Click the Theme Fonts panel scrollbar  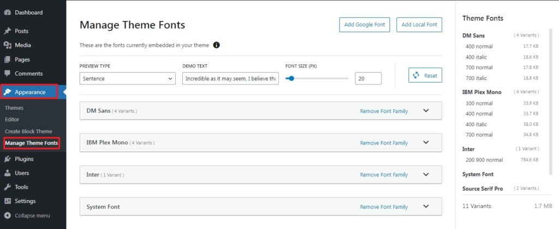tap(551, 103)
